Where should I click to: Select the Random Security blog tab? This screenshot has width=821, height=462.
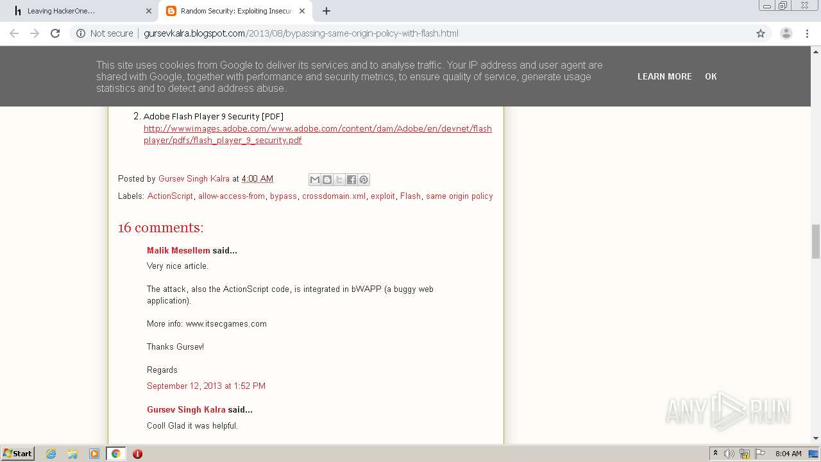(235, 11)
